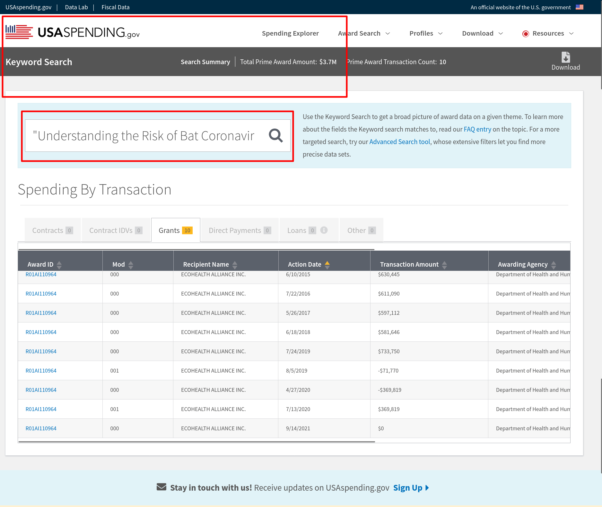Open award R01AI110964 dated 5/26/2017

click(x=41, y=313)
